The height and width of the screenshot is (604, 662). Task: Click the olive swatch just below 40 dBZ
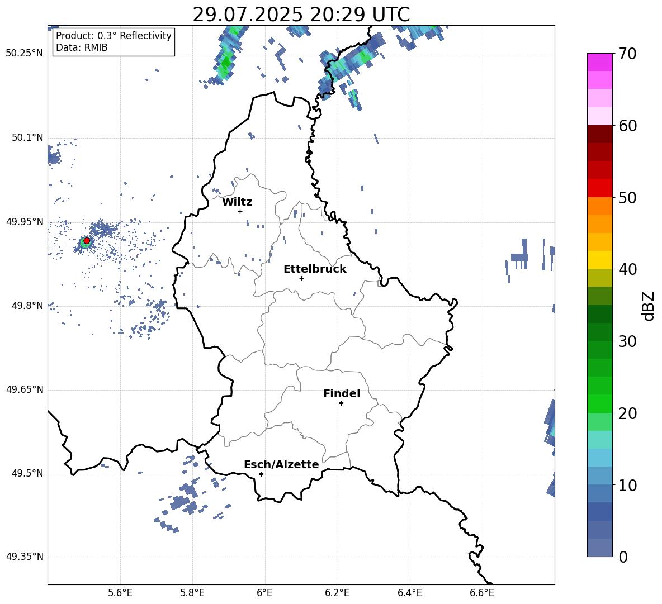(599, 278)
